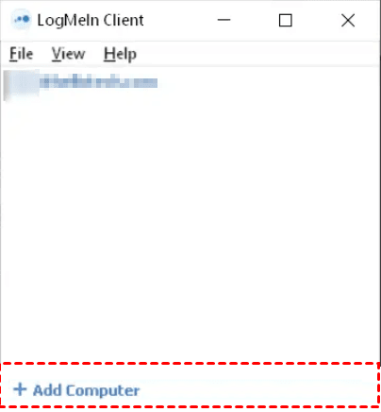Click blank title bar area left of minimize
381x412 pixels.
(x=179, y=20)
